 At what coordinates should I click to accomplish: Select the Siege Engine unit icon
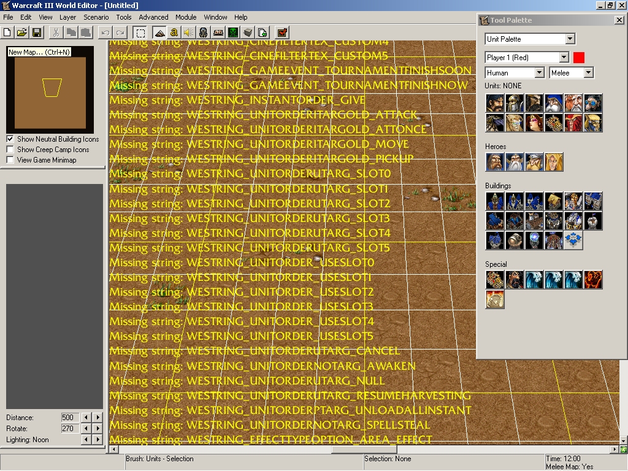tap(554, 123)
